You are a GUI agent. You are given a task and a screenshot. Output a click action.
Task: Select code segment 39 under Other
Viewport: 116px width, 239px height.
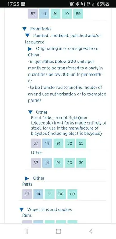click(x=81, y=163)
